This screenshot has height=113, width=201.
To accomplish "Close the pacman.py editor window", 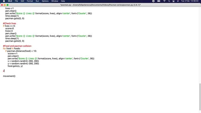I will pyautogui.click(x=2, y=5).
